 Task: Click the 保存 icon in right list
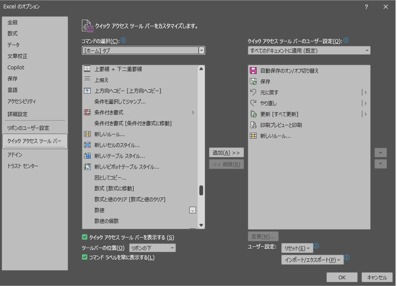pyautogui.click(x=253, y=81)
